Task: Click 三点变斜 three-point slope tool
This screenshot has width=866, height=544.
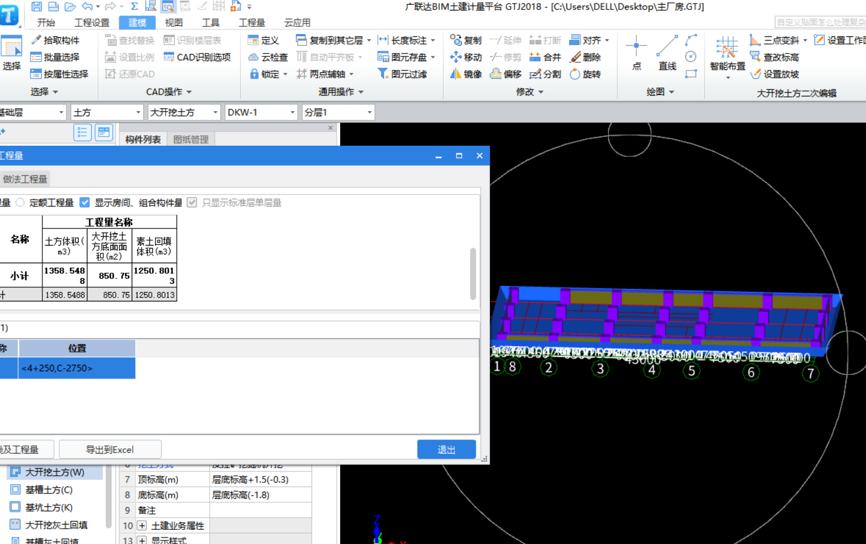Action: (x=774, y=40)
